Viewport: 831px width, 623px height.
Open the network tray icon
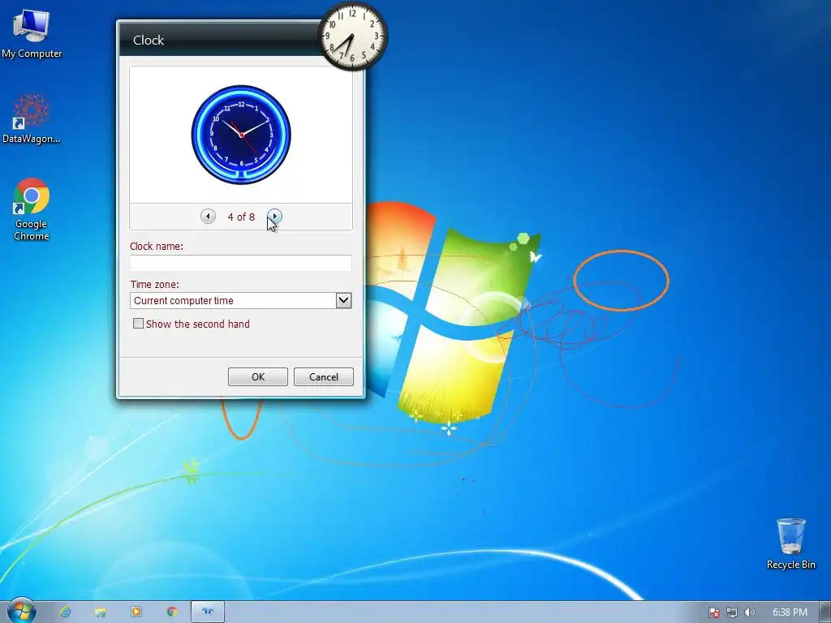732,612
